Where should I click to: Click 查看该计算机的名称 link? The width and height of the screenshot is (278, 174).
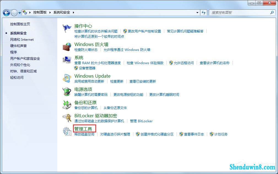(x=215, y=63)
